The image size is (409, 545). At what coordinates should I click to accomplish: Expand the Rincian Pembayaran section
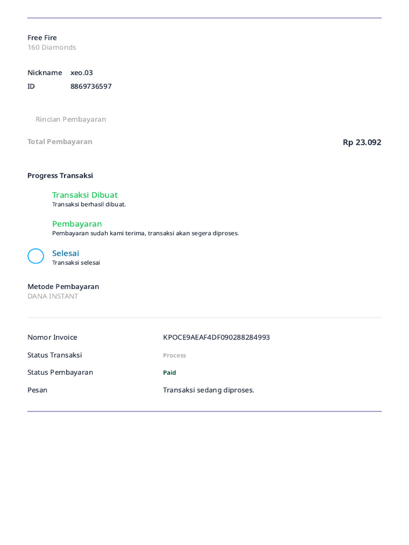click(71, 119)
